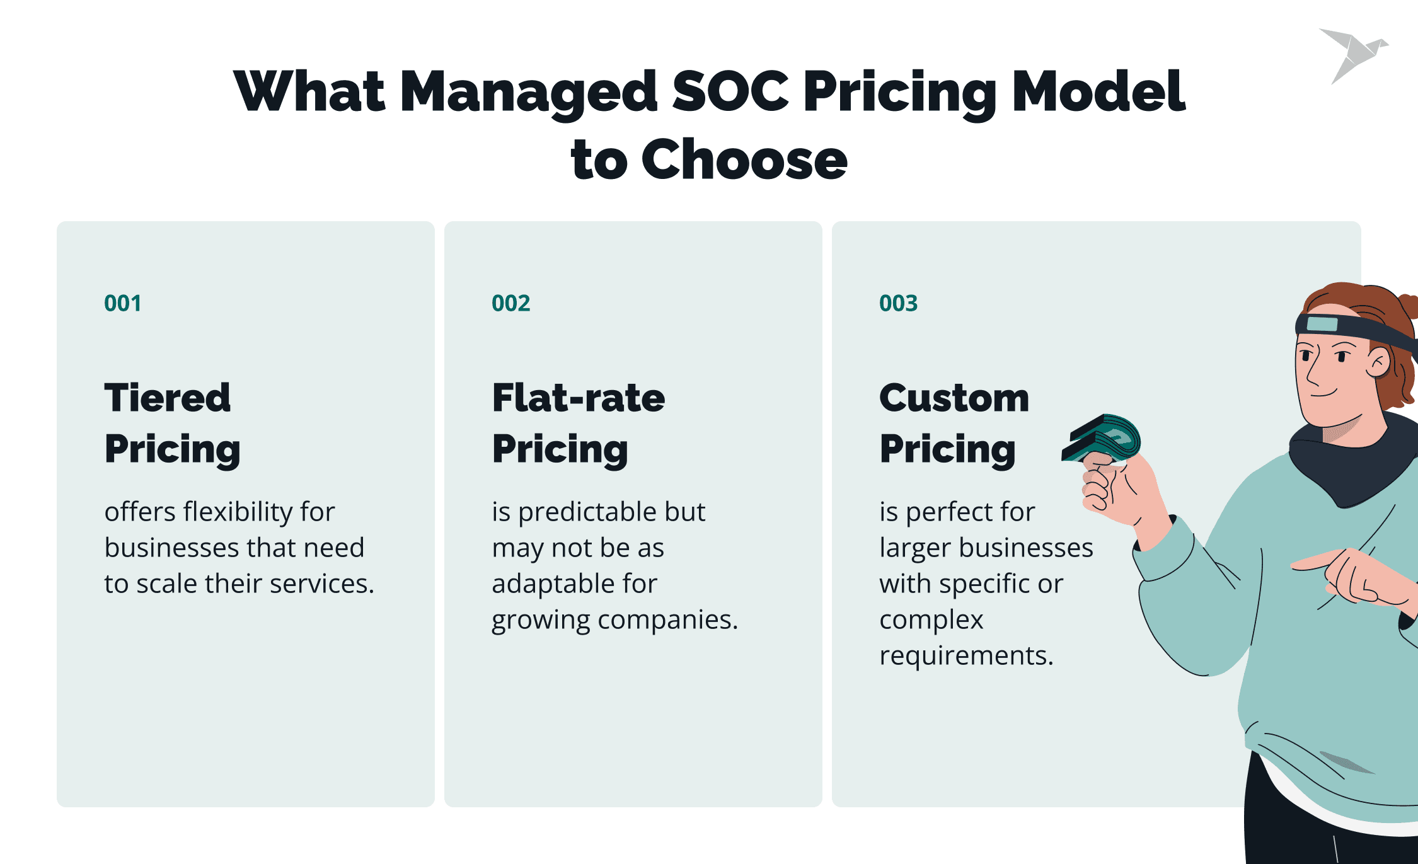Select the 003 step number
This screenshot has height=864, width=1418.
[898, 303]
